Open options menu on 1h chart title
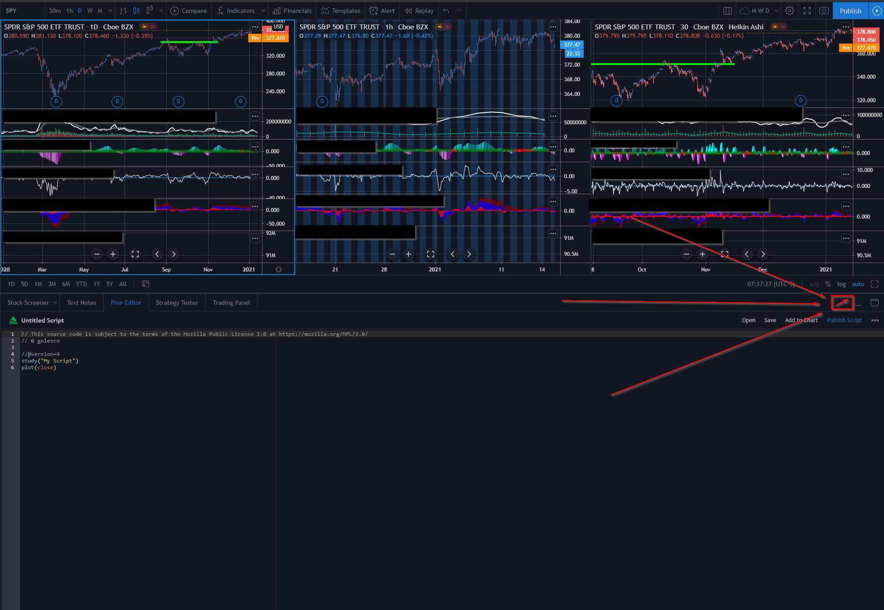Screen dimensions: 884x610 click(553, 27)
